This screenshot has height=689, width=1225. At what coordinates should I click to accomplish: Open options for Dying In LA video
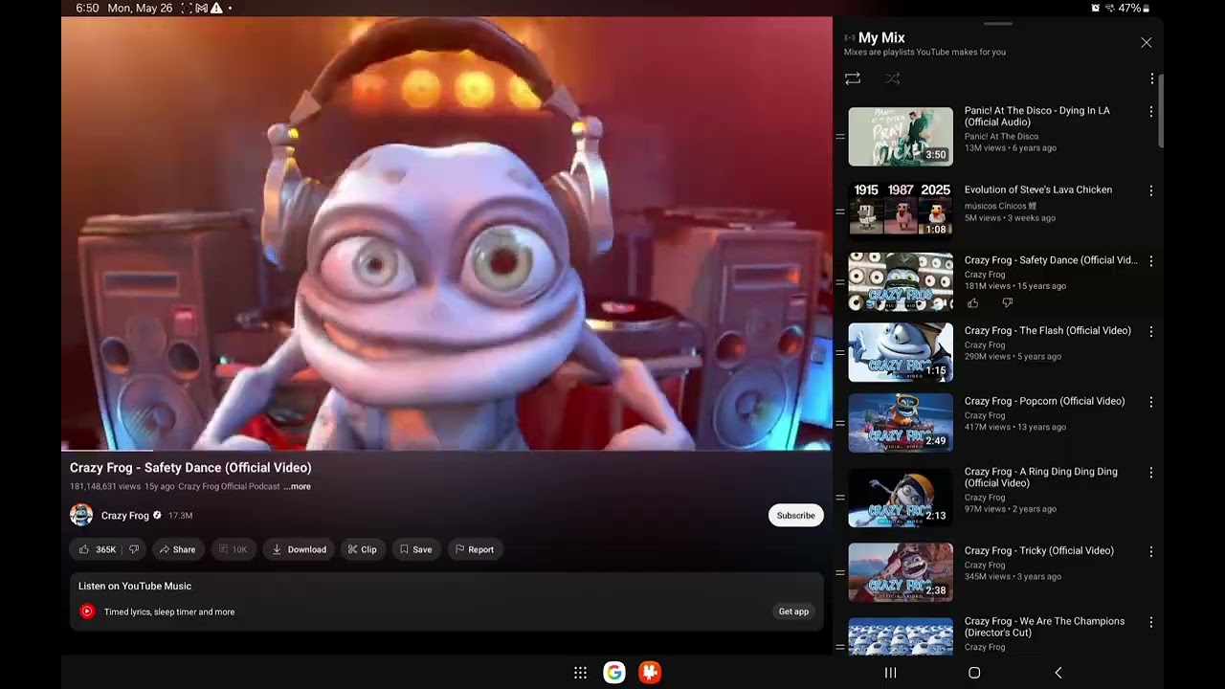pos(1151,112)
